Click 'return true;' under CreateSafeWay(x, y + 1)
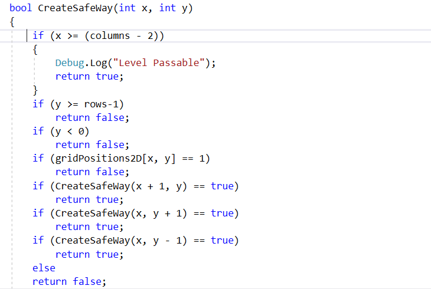Screen dimensions: 431x289 [90, 227]
